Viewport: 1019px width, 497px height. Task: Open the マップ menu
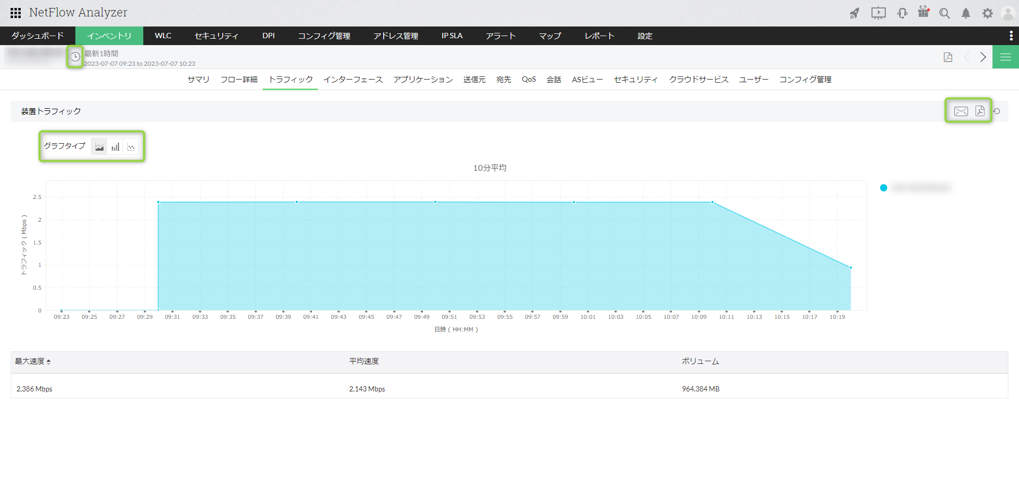point(550,36)
